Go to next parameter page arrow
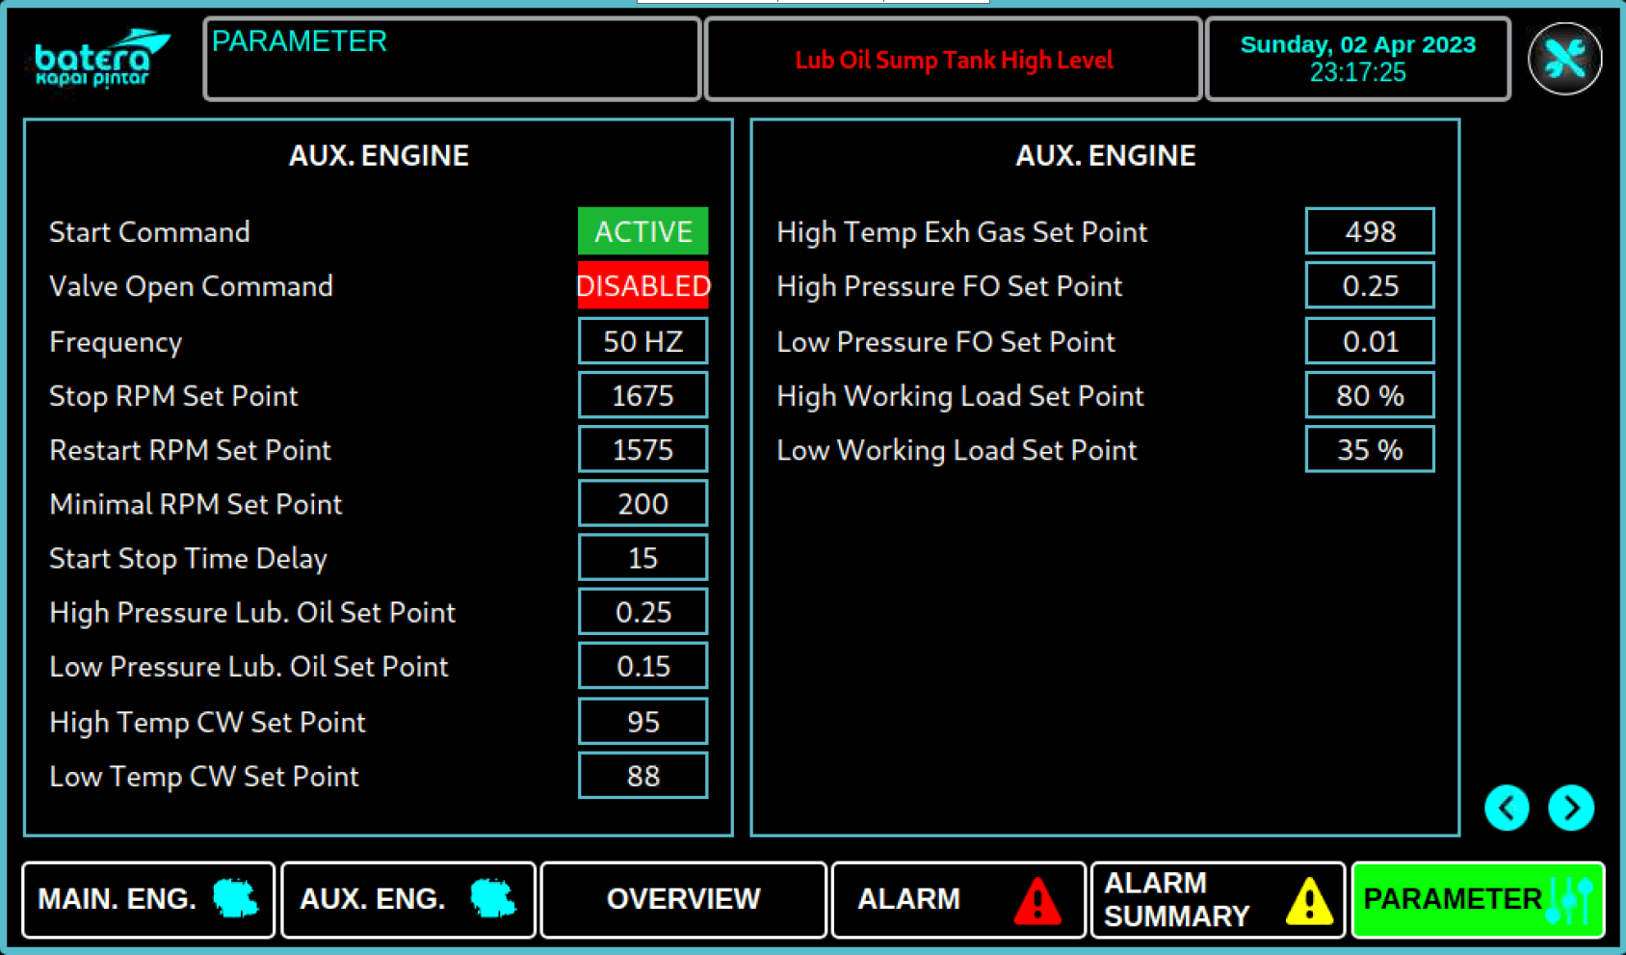The height and width of the screenshot is (955, 1626). pos(1570,808)
